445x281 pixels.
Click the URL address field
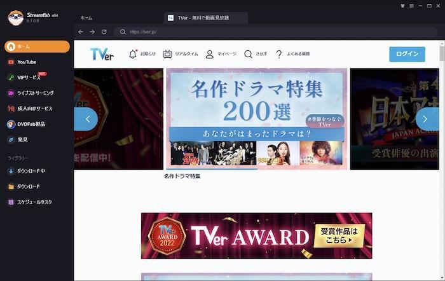(x=275, y=32)
